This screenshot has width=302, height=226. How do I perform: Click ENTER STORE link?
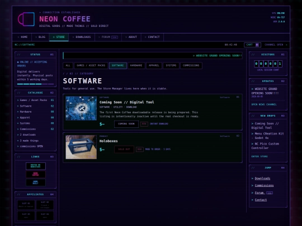[x=259, y=157]
